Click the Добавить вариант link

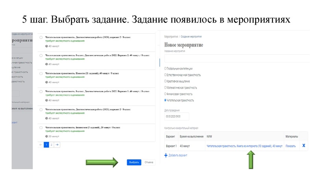coord(178,155)
